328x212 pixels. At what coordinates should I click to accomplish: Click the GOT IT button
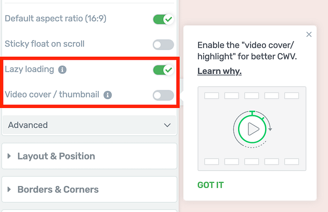(211, 185)
